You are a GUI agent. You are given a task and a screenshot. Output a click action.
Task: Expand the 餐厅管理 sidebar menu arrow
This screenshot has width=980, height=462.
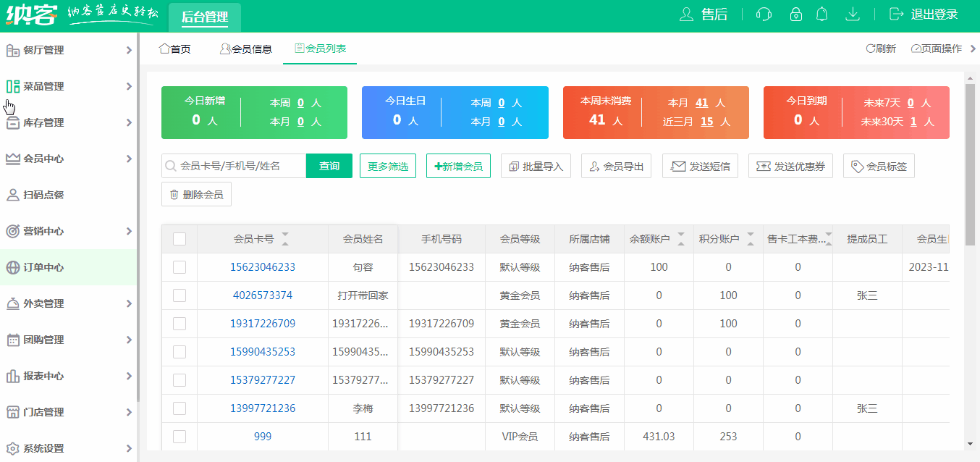click(129, 50)
